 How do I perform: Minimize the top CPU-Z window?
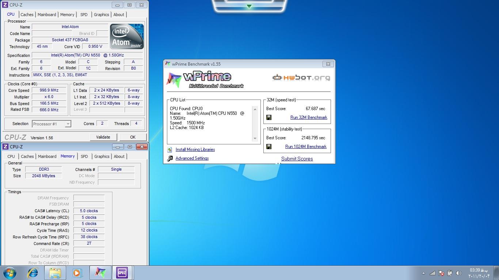click(x=117, y=5)
